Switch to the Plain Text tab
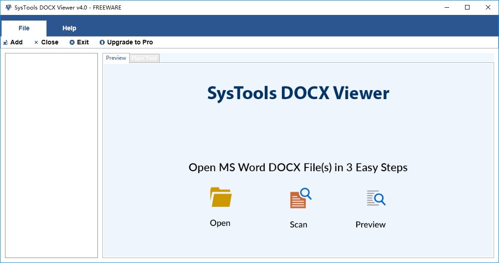Image resolution: width=499 pixels, height=263 pixels. click(x=144, y=58)
